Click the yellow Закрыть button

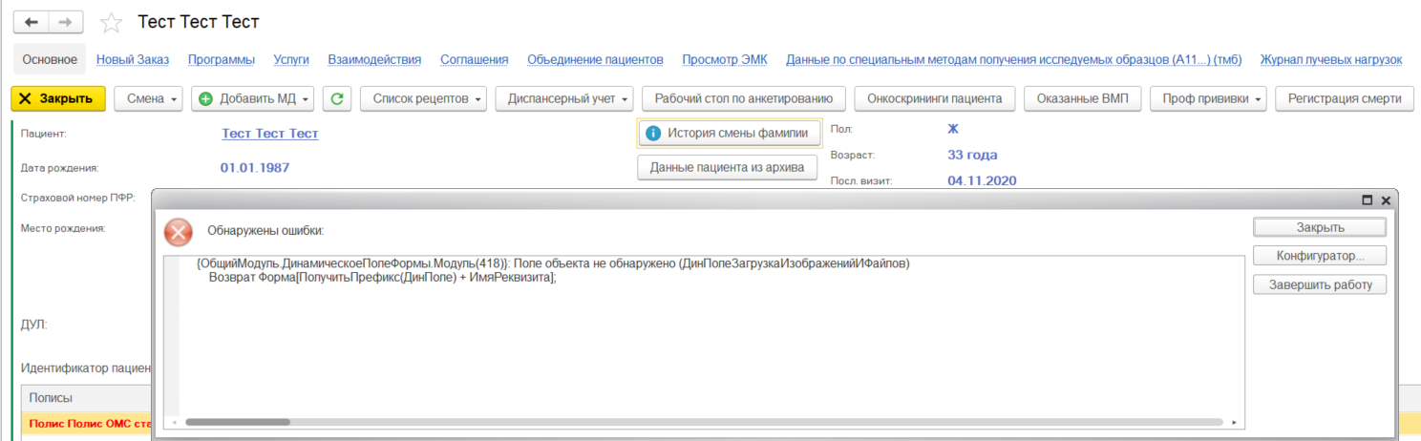57,98
